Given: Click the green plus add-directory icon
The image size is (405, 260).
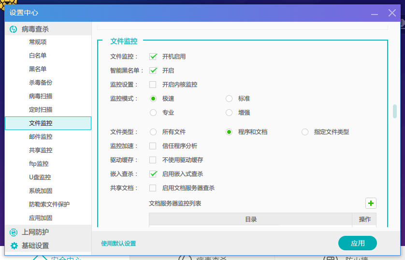Looking at the screenshot, I should (371, 203).
